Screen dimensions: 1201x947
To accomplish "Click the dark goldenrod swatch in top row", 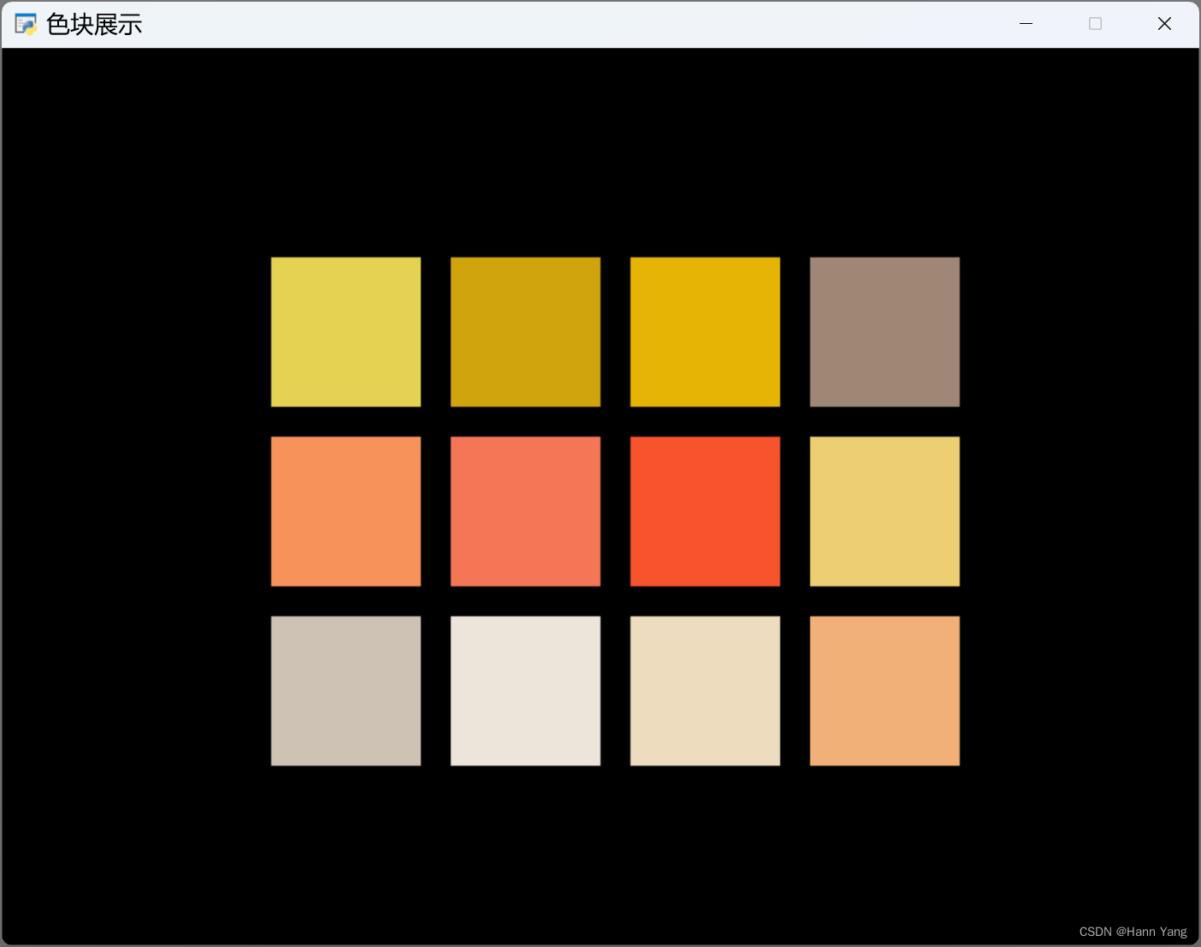I will click(525, 332).
